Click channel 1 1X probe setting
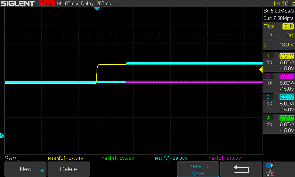The width and height of the screenshot is (295, 177). pyautogui.click(x=270, y=62)
